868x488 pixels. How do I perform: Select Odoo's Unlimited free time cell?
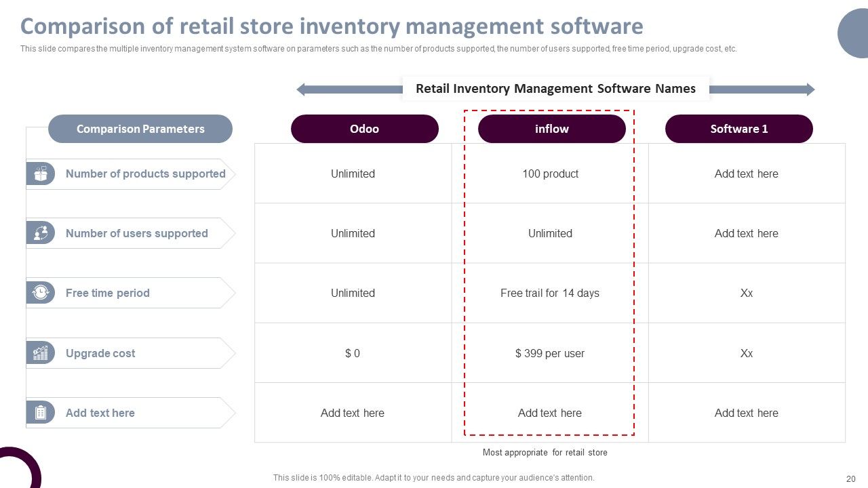click(x=353, y=293)
